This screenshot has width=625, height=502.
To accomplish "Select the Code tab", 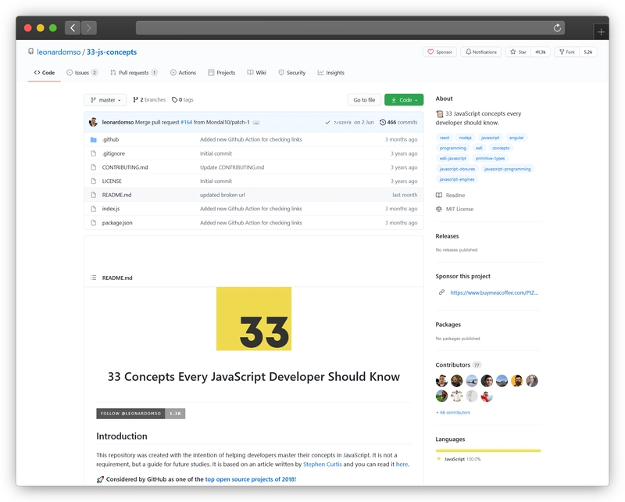I will coord(45,73).
